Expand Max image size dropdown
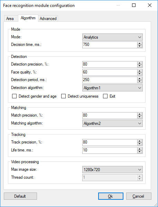Image resolution: width=158 pixels, height=207 pixels. [112, 169]
